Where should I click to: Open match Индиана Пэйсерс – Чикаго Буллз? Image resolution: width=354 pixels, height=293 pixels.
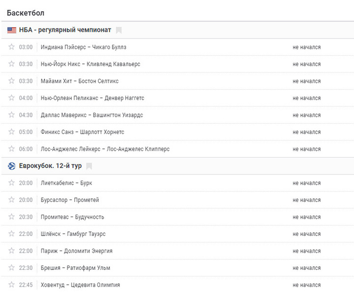84,47
